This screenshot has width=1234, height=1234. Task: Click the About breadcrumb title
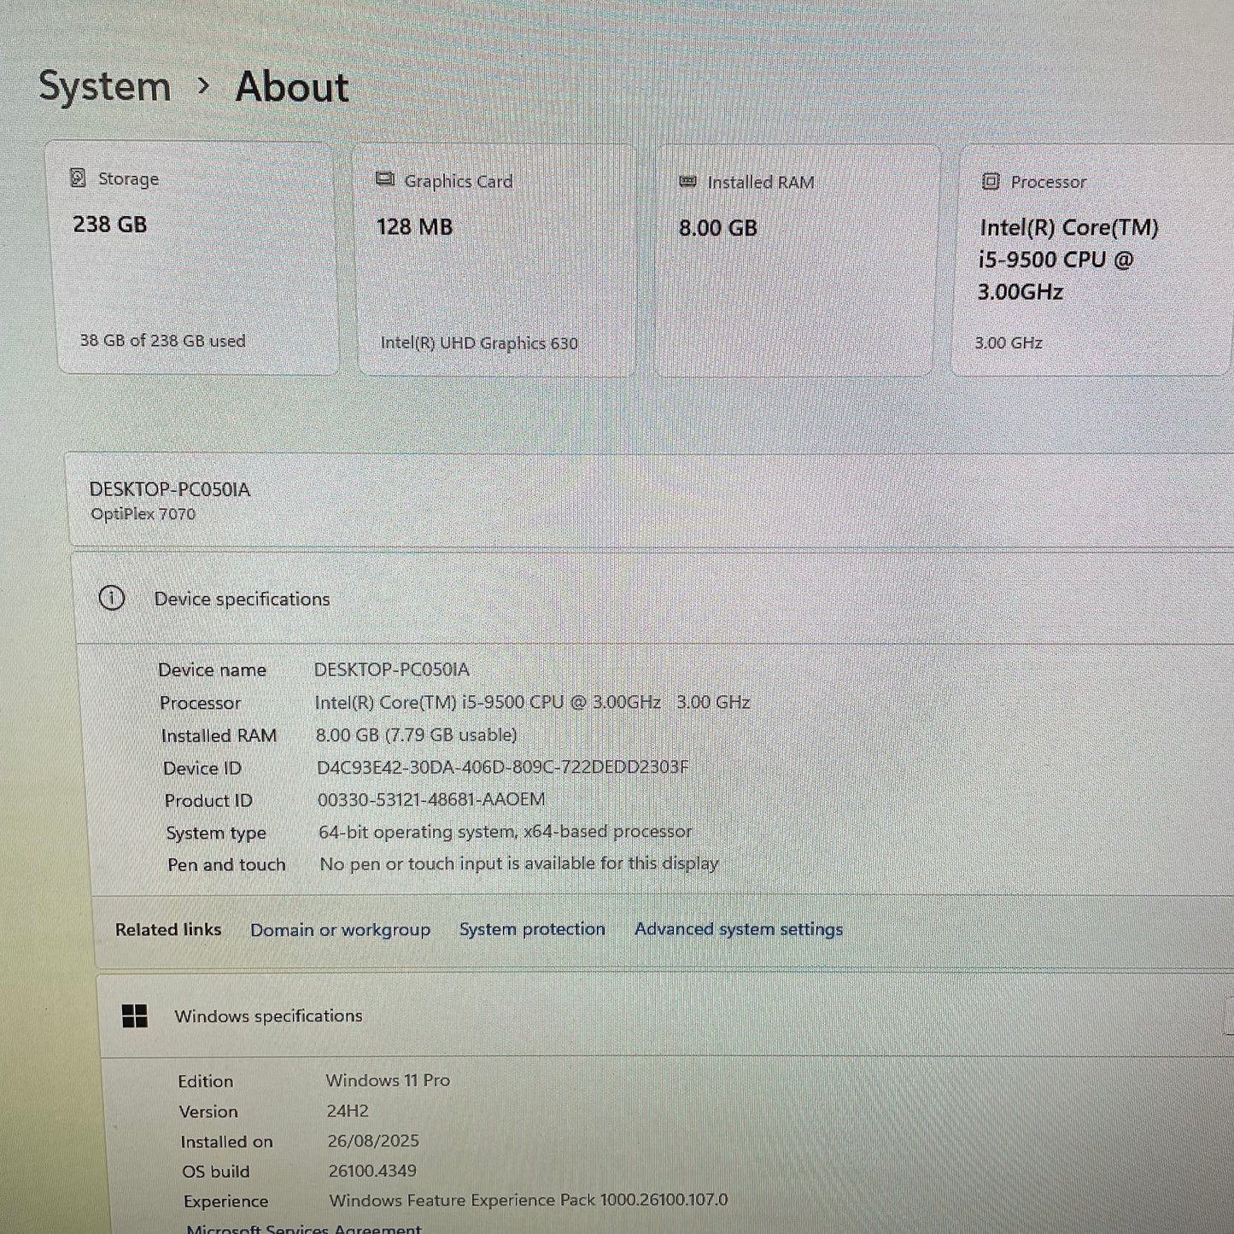click(290, 85)
